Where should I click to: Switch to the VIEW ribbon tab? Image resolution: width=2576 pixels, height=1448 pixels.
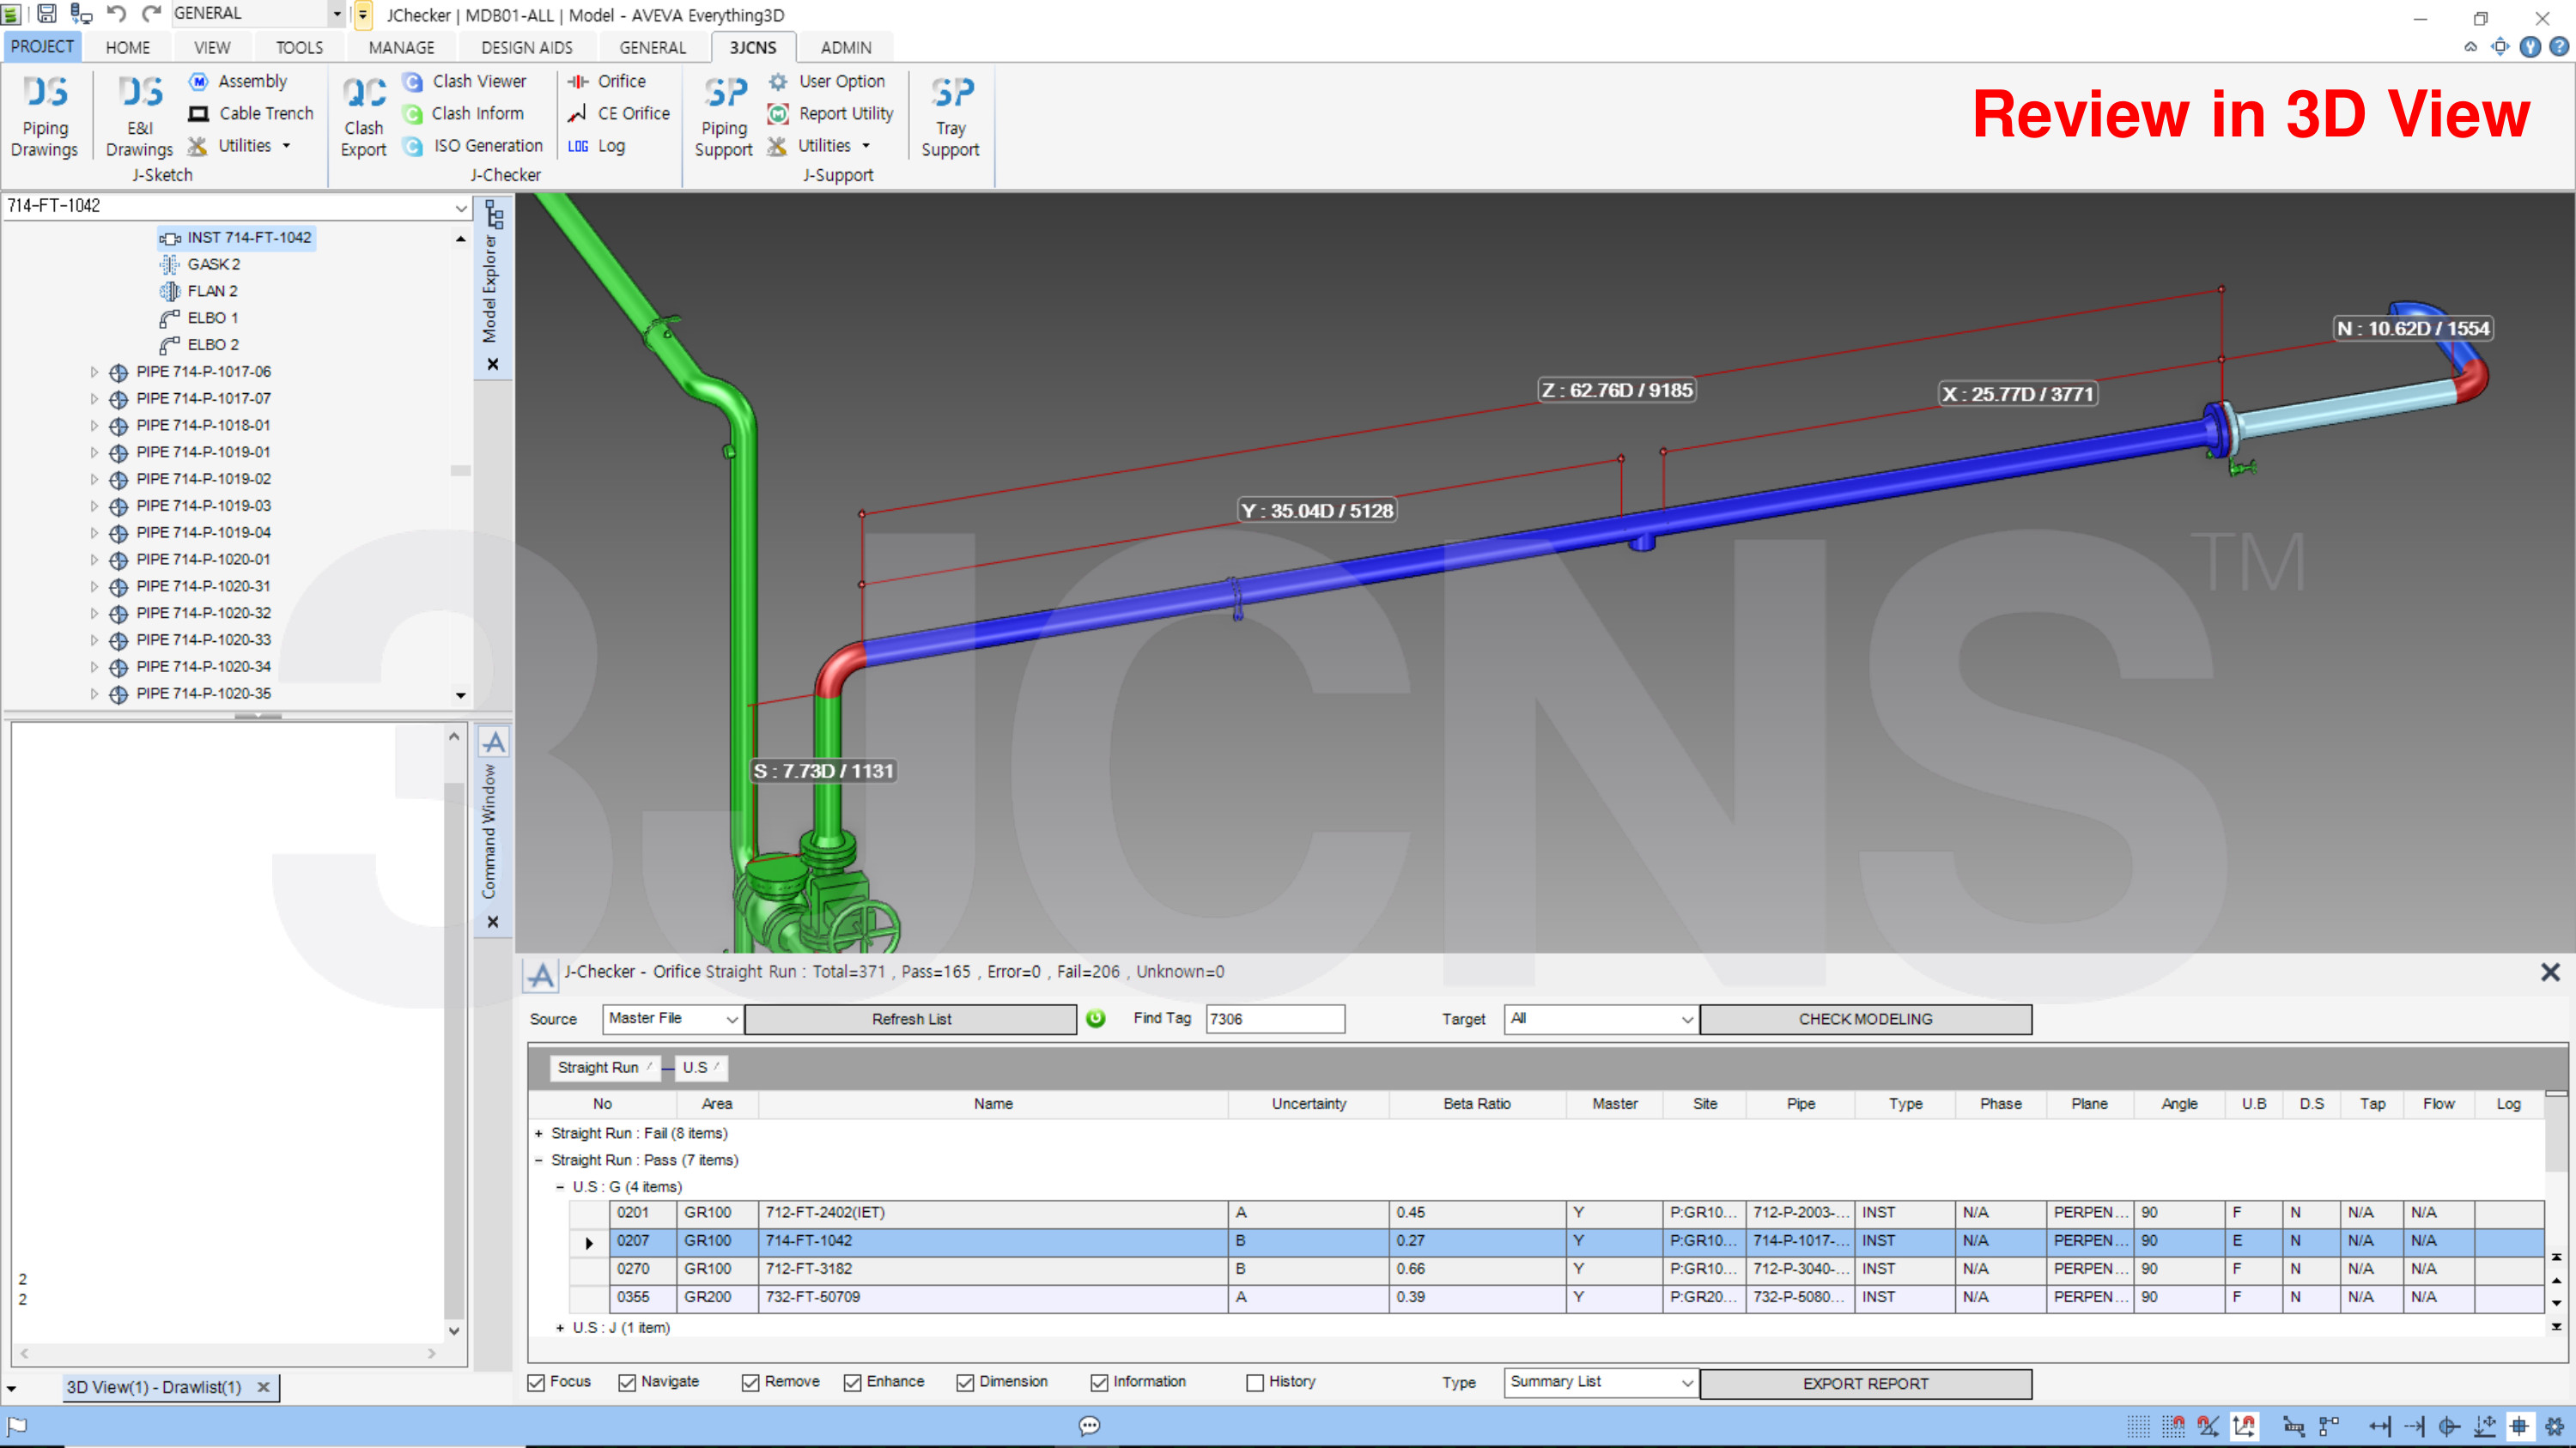tap(212, 47)
